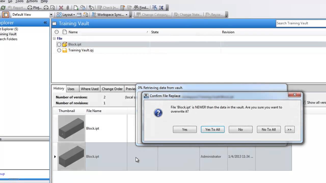
Task: Click the Block.ipt part file icon
Action: [65, 44]
